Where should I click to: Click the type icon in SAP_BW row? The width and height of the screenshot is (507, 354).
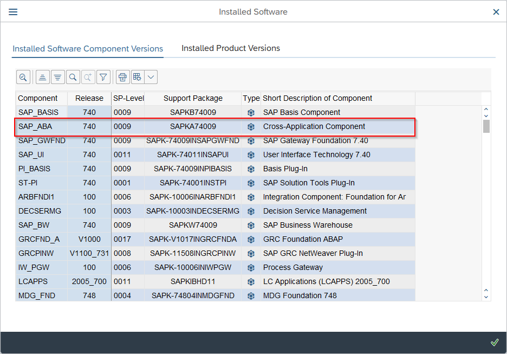pyautogui.click(x=251, y=226)
